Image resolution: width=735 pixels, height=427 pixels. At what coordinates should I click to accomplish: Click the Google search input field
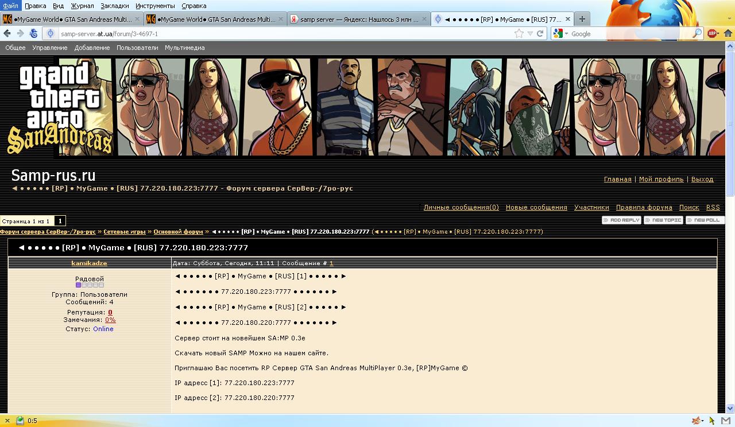[x=630, y=34]
